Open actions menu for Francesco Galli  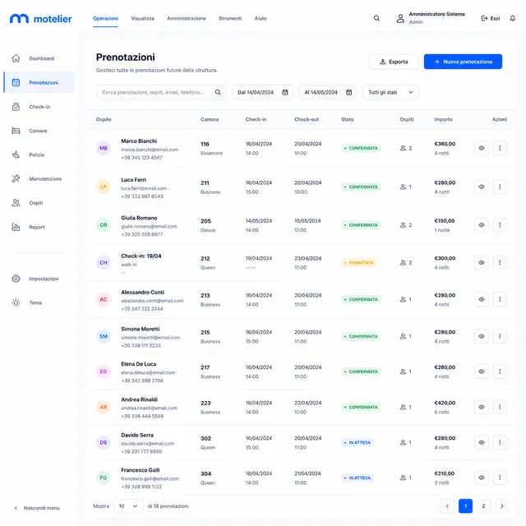pos(500,478)
